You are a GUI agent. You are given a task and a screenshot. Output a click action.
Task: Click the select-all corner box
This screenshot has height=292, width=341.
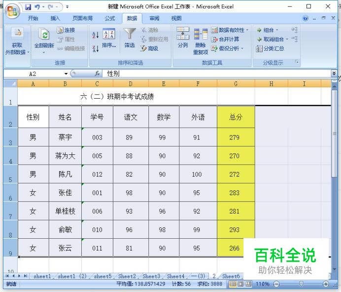pyautogui.click(x=10, y=83)
